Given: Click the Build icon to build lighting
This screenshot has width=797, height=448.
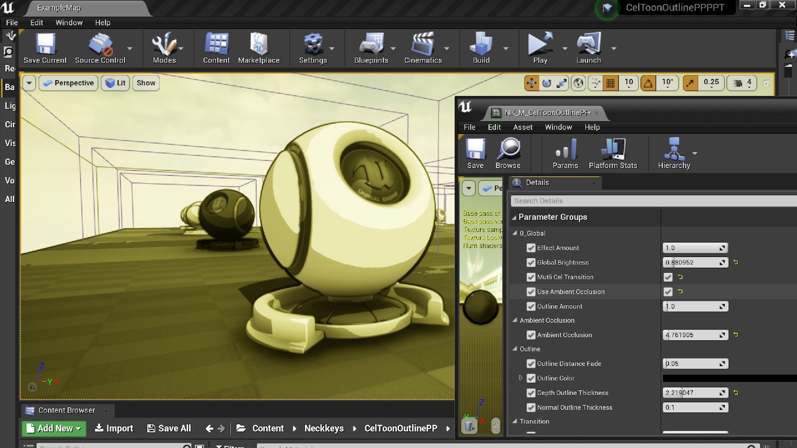Looking at the screenshot, I should pos(480,47).
